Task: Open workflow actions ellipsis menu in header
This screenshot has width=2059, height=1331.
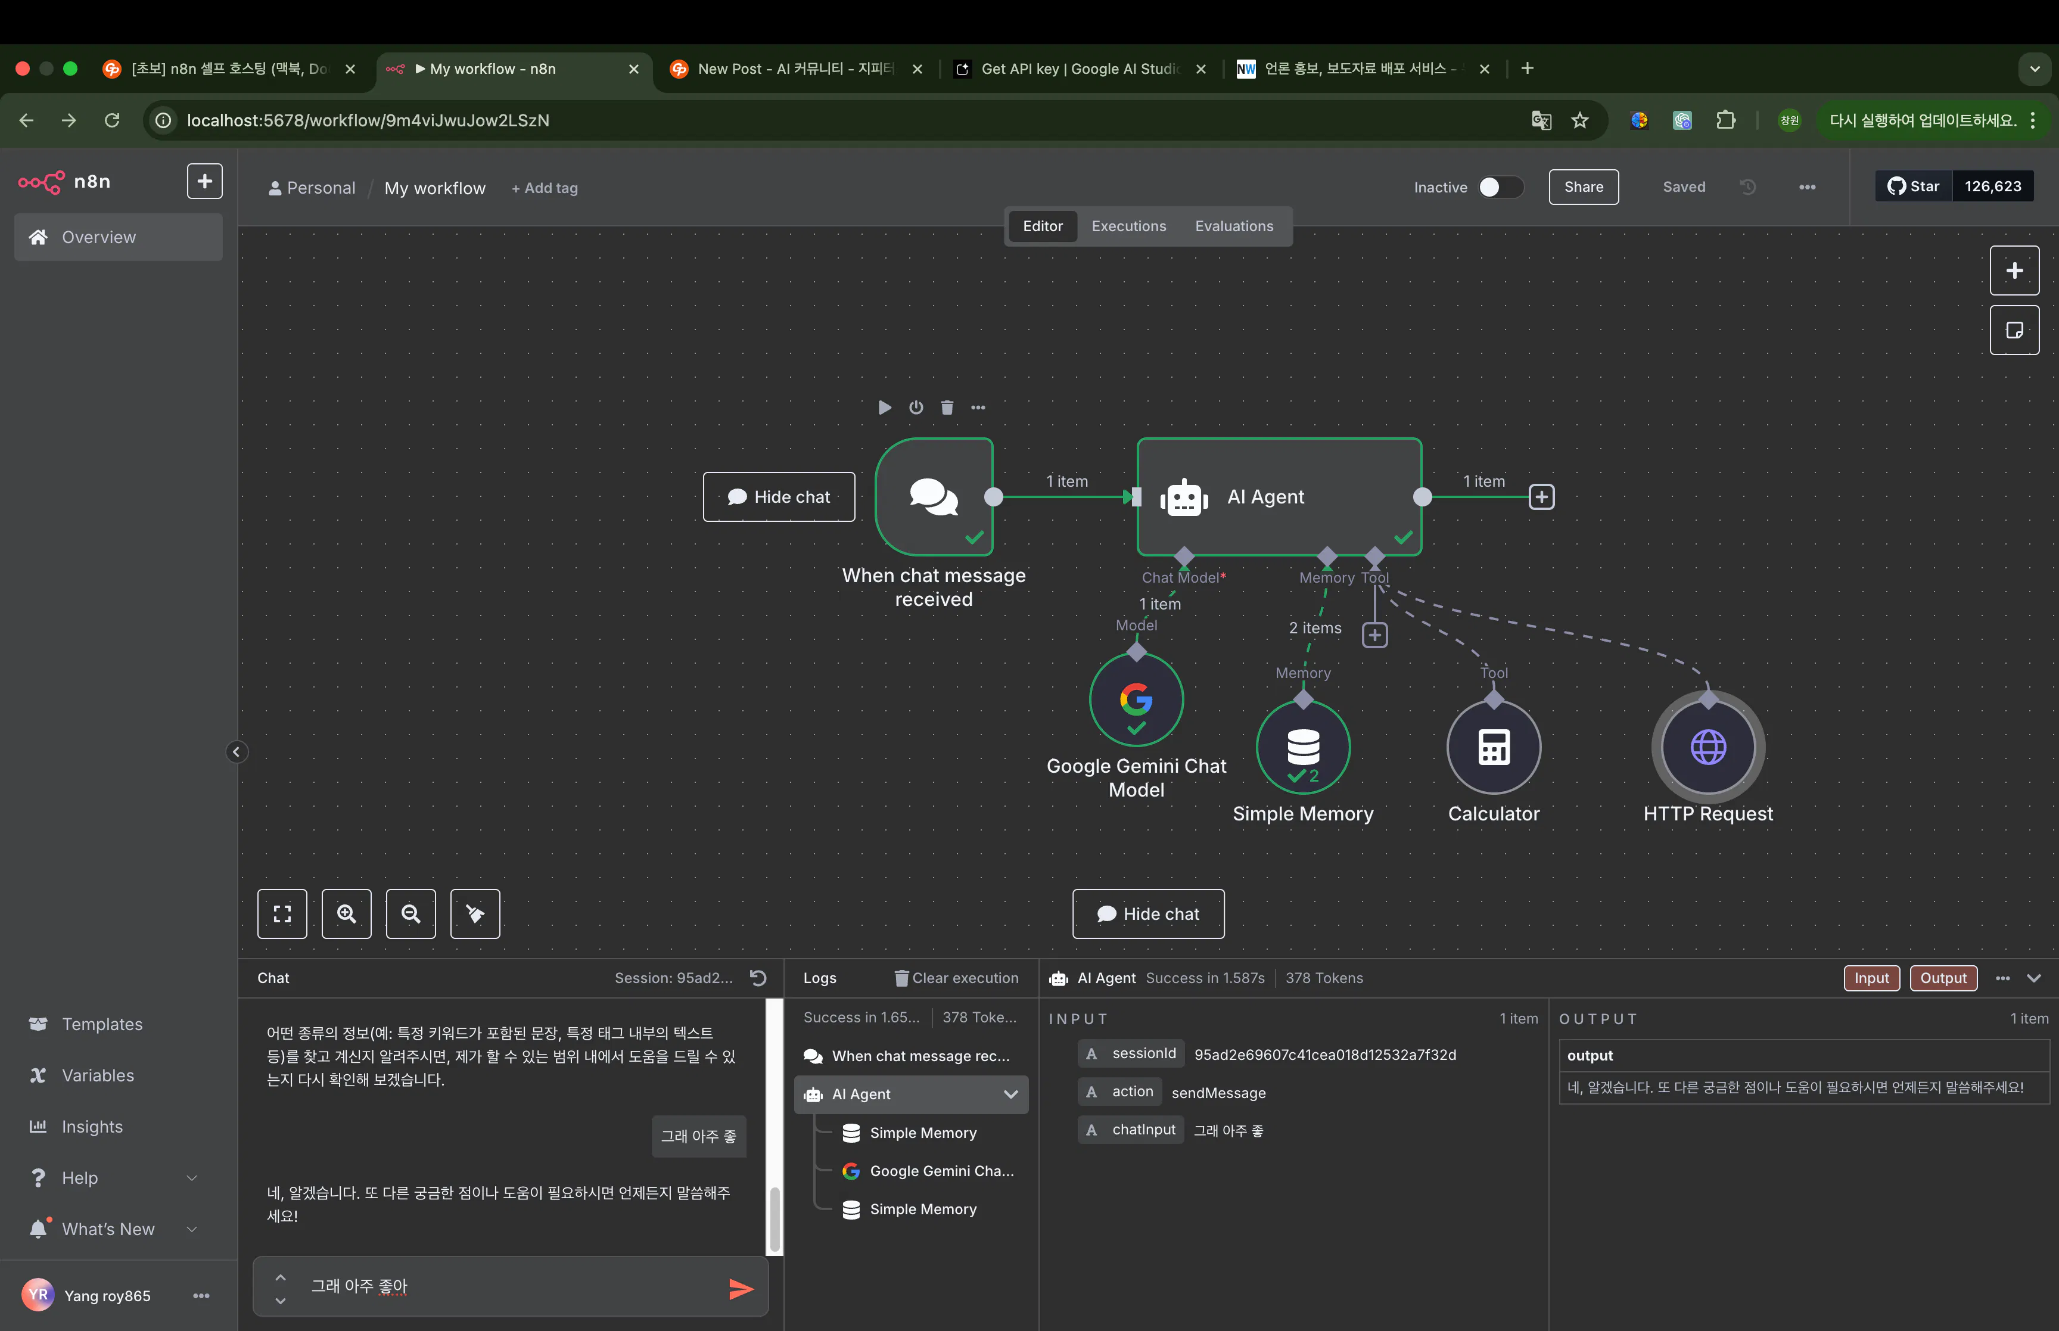Action: pyautogui.click(x=1807, y=186)
